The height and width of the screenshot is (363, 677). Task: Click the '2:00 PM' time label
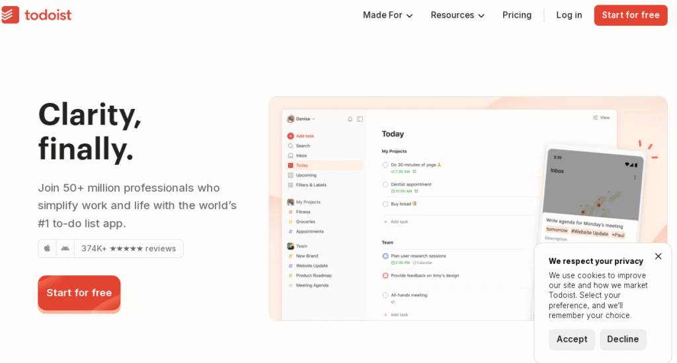400,263
